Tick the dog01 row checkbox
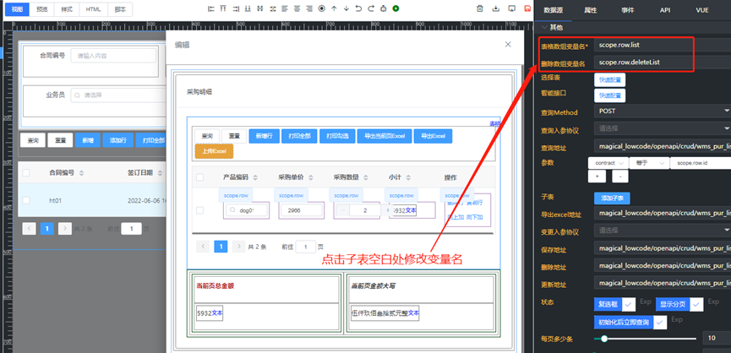 [200, 210]
